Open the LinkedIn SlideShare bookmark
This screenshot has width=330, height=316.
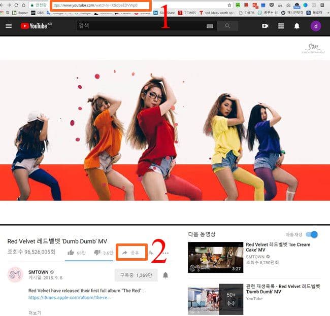tap(164, 13)
